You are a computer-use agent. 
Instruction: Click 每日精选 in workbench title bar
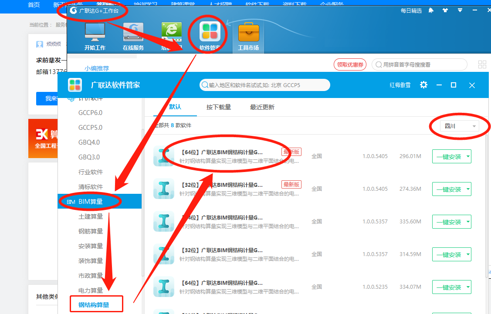coord(411,10)
